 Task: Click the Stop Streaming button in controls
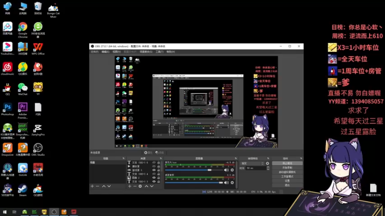click(x=287, y=163)
